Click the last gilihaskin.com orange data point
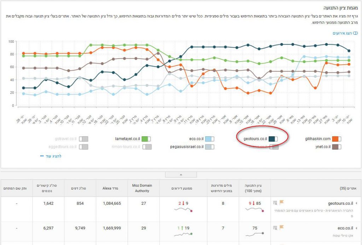The image size is (362, 245). click(349, 64)
